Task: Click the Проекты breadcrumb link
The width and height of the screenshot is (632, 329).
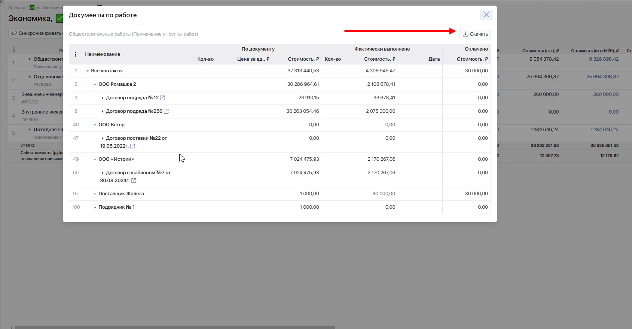Action: click(x=16, y=7)
